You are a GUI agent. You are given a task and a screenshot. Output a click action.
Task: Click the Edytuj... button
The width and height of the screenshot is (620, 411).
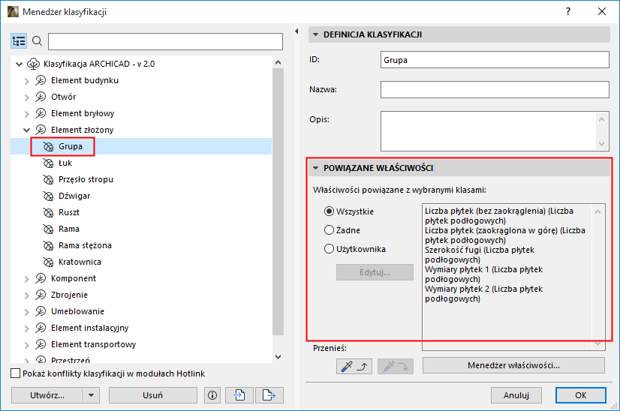375,272
